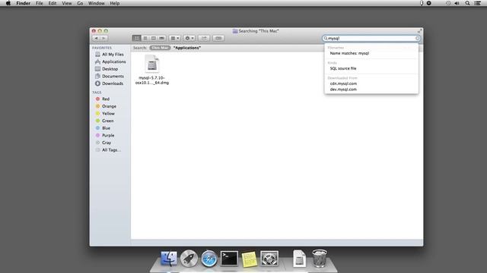The height and width of the screenshot is (273, 487).
Task: Open the File menu
Action: [x=40, y=3]
